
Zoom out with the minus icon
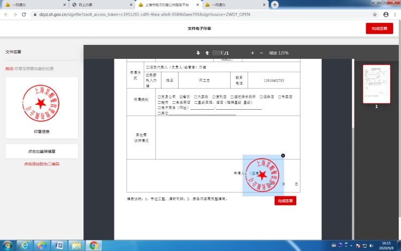261,53
